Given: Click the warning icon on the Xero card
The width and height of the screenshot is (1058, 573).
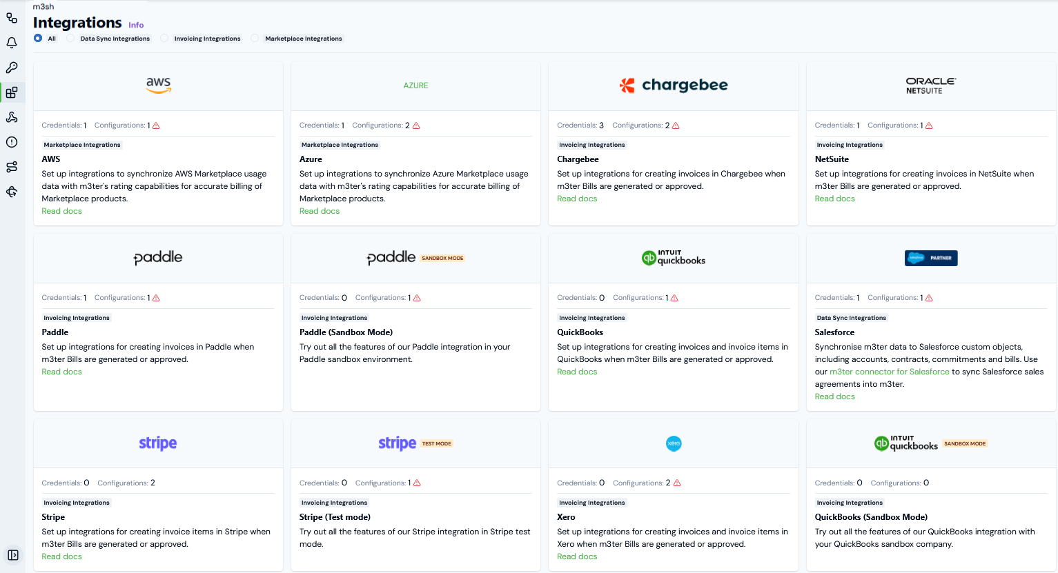Looking at the screenshot, I should pos(677,483).
